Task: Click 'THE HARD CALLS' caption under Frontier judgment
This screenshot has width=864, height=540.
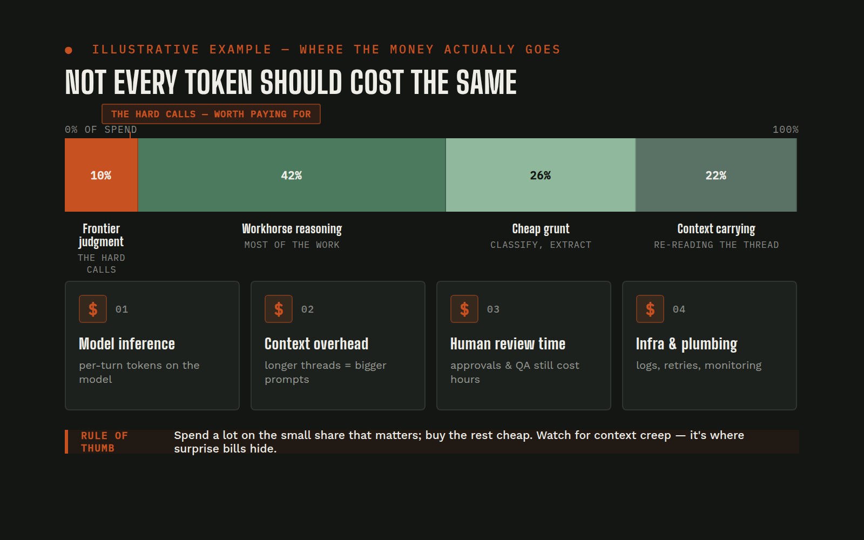Action: click(101, 264)
